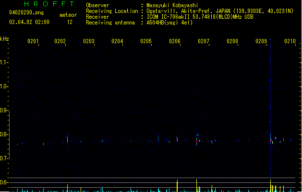Screen dimensions: 302x192
Task: Click the 1.0 kHz axis label
Action: (x=4, y=86)
